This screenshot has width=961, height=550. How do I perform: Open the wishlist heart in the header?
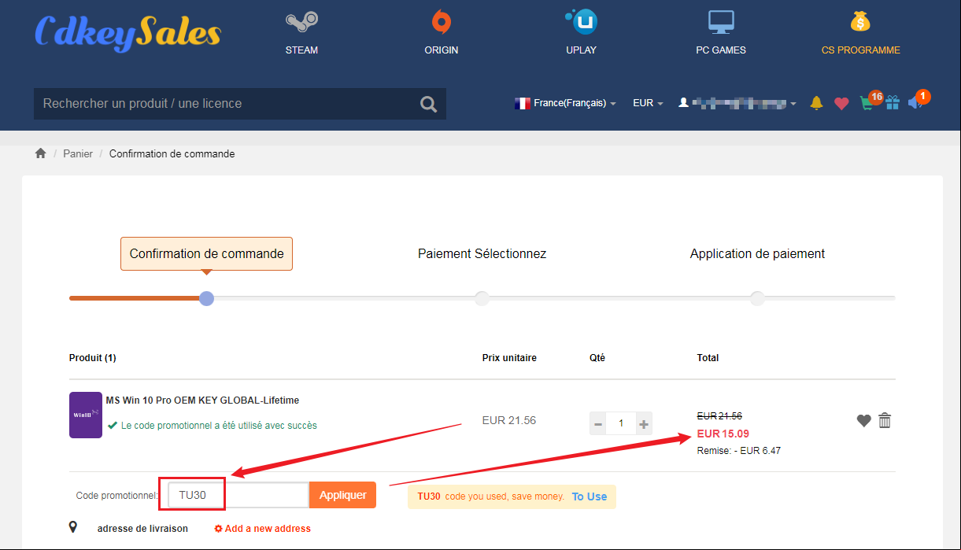tap(841, 103)
